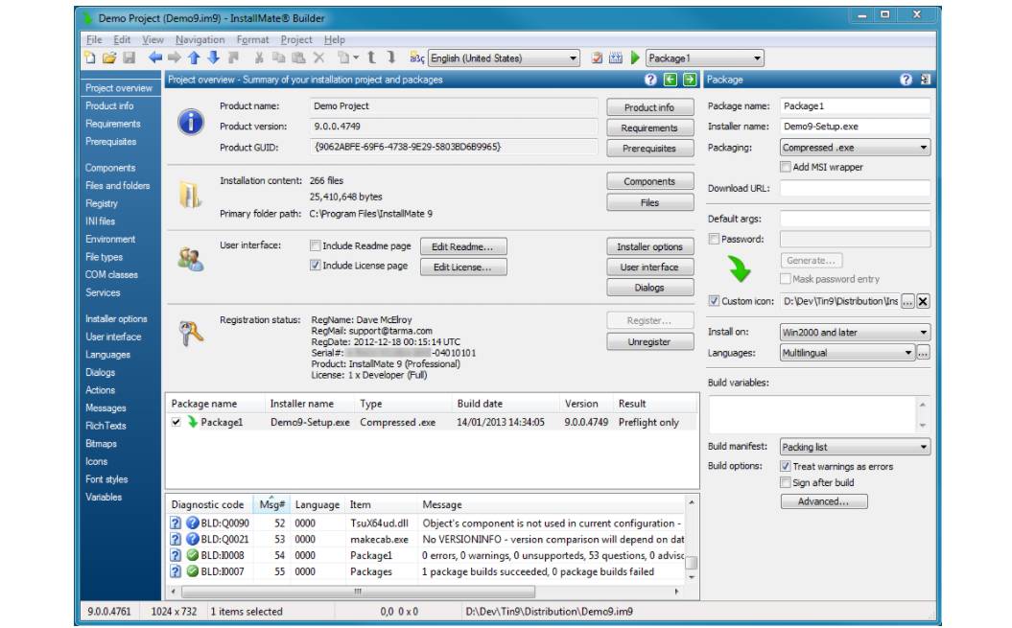Click help icon for BLD:Q0090 row
This screenshot has height=628, width=1012.
(x=176, y=523)
